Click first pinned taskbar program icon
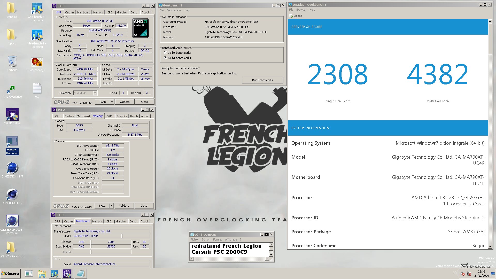Screen dimensions: 496x279 (29, 274)
